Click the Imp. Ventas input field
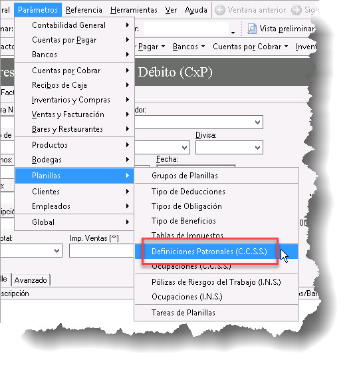This screenshot has height=378, width=359. point(102,250)
